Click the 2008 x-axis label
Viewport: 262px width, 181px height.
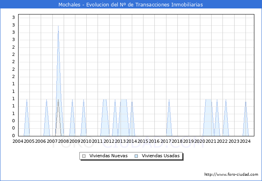point(63,141)
